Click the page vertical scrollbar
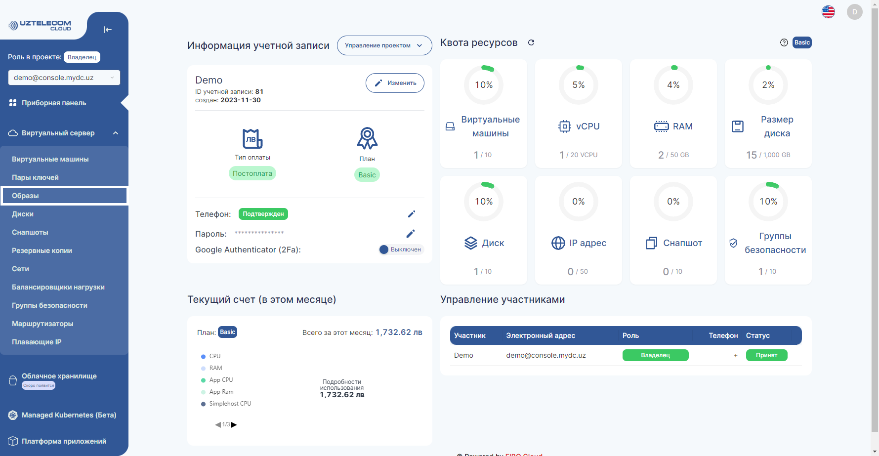Screen dimensions: 879x456 (875, 222)
